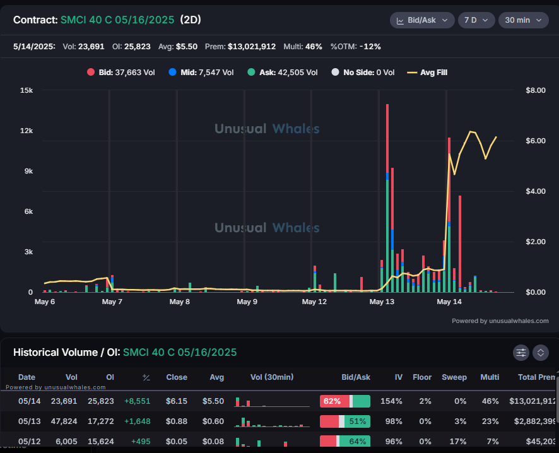This screenshot has height=453, width=559.
Task: Sort table by Date column
Action: 26,377
